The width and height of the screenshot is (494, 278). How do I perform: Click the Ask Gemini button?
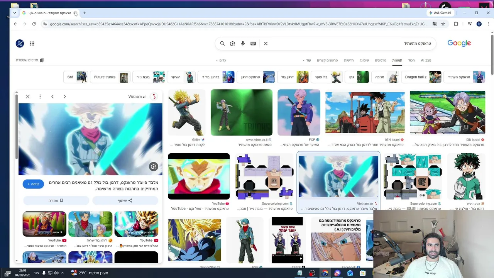[x=440, y=13]
